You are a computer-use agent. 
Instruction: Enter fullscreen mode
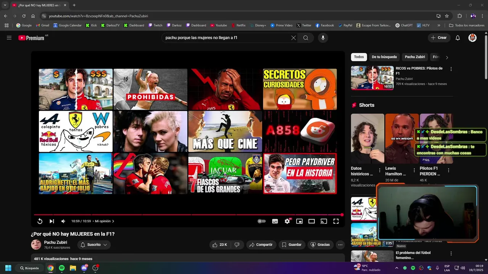pyautogui.click(x=336, y=221)
